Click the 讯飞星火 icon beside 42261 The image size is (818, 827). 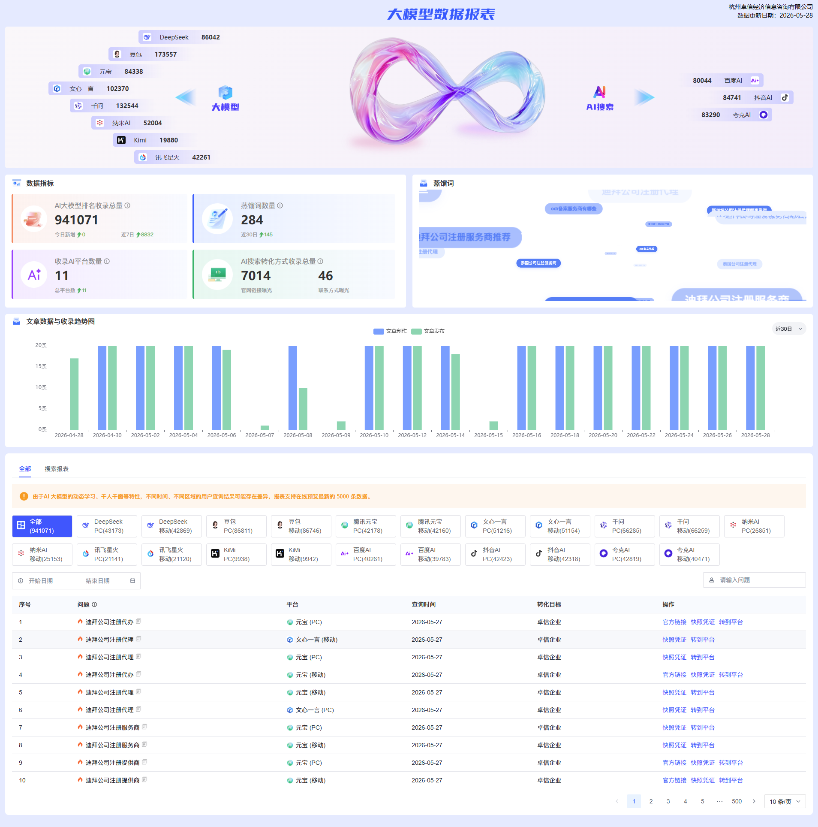pos(143,157)
